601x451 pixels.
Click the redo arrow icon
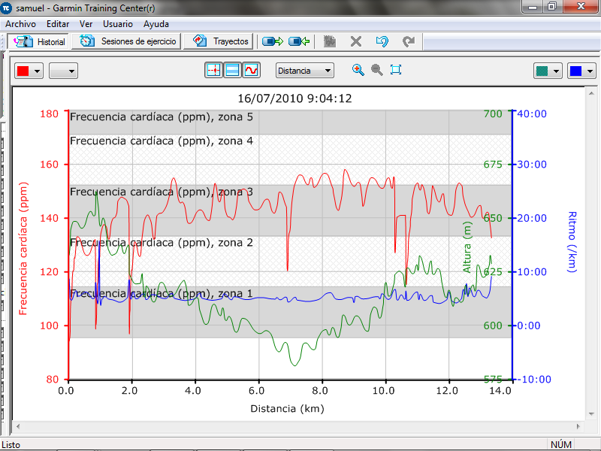click(409, 41)
